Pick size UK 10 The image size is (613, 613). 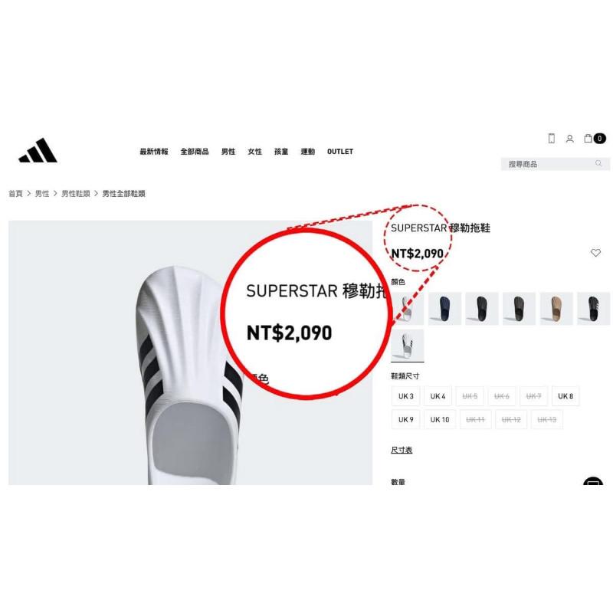point(439,419)
